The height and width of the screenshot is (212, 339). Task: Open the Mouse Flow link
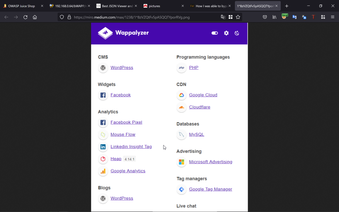tap(123, 135)
